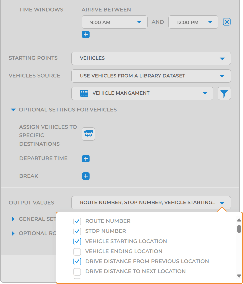The image size is (243, 284).
Task: Add a departure time with plus icon
Action: pos(86,159)
